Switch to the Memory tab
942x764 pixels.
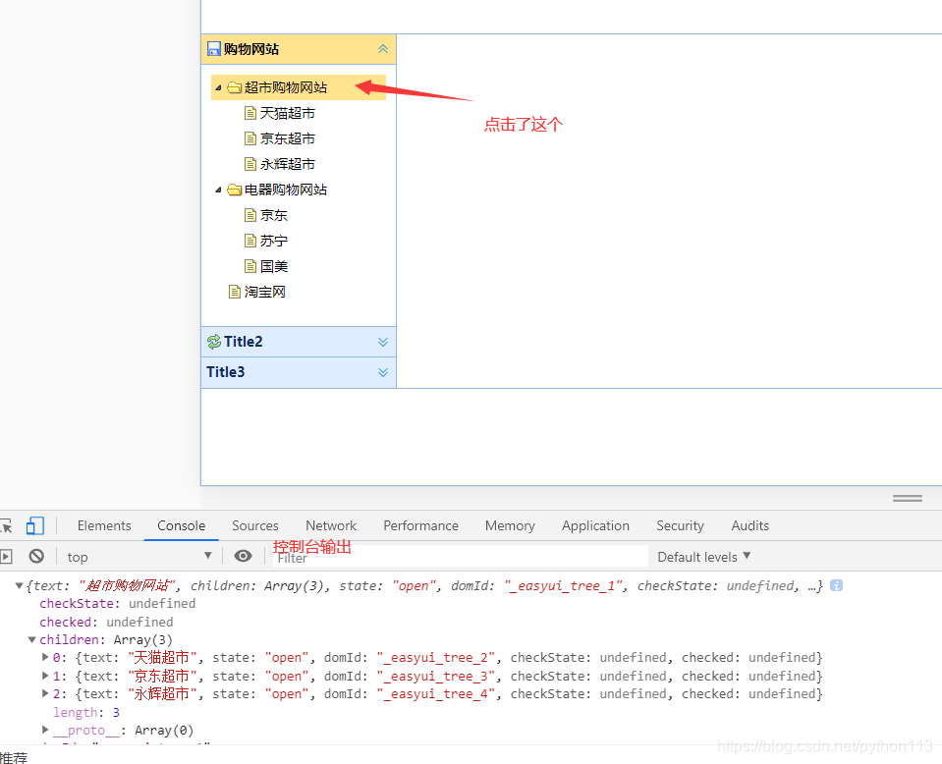[510, 525]
